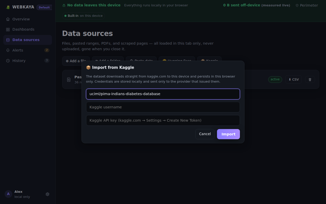Click the Built-in on this device chip
The image size is (326, 204).
[84, 16]
